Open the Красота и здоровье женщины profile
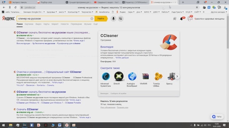Screen dimensions: 229x128 click(x=209, y=19)
